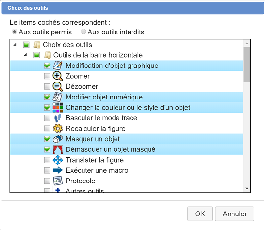The height and width of the screenshot is (230, 265).
Task: Check the Basculer le mode trace checkbox
Action: click(x=47, y=118)
